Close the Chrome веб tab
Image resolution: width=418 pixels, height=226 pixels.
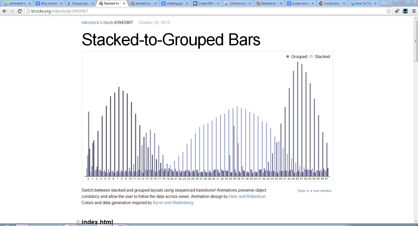pos(250,3)
